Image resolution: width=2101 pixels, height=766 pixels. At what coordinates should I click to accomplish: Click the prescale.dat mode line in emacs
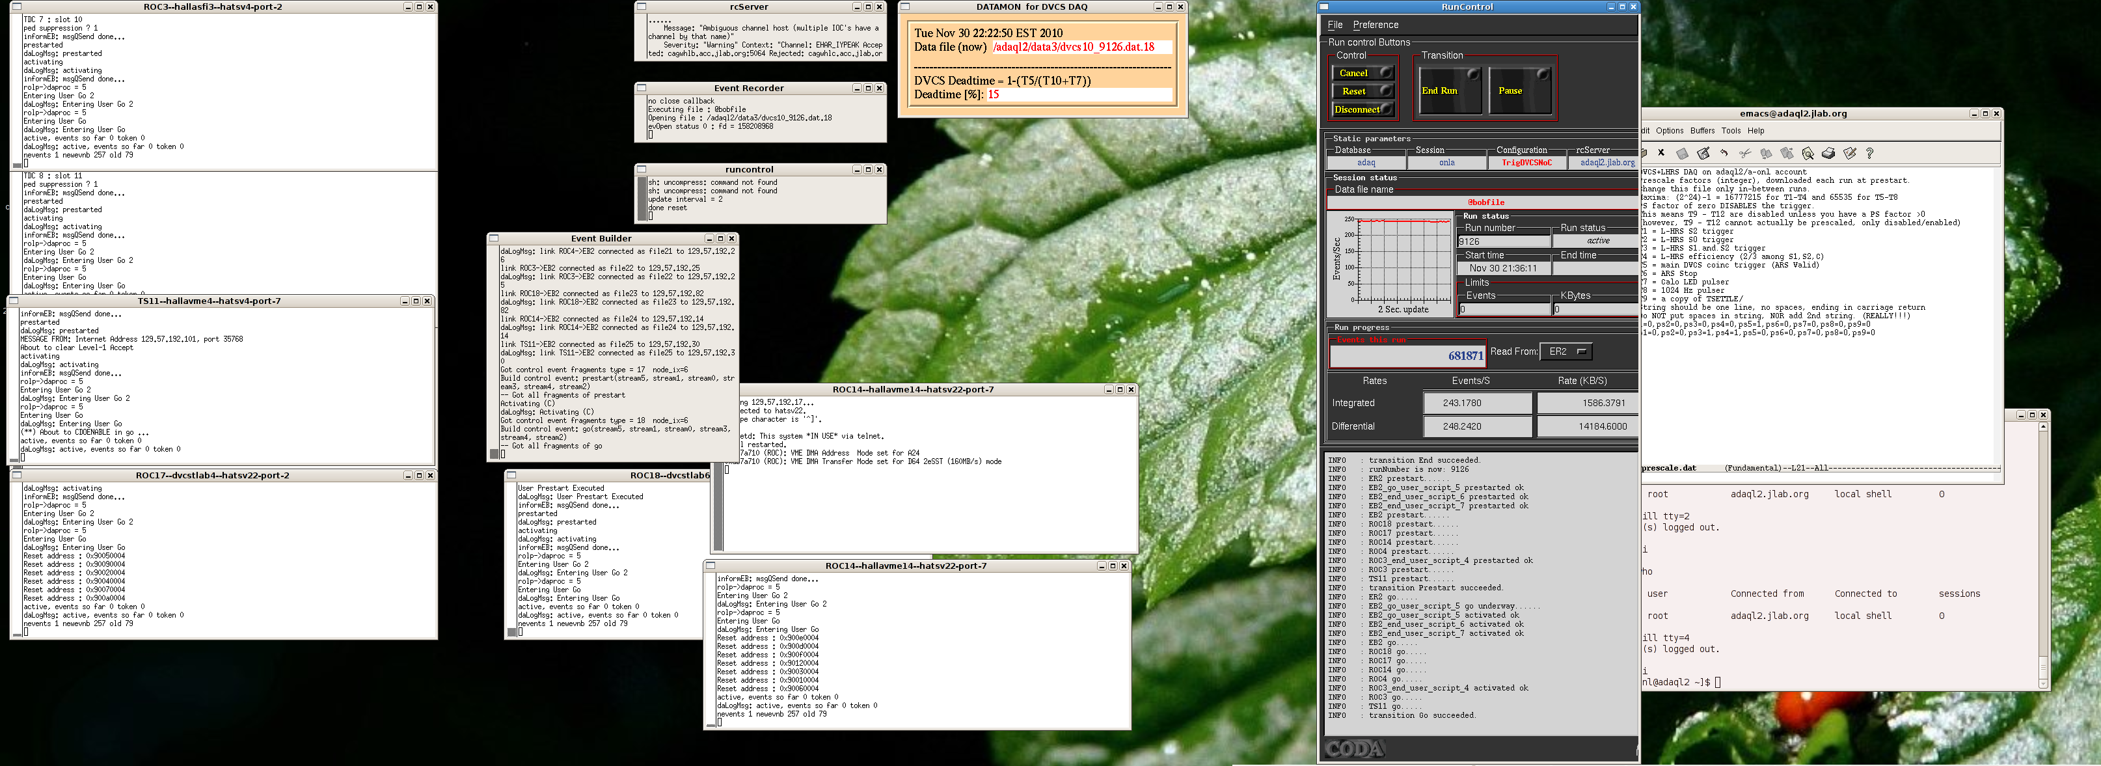1821,468
